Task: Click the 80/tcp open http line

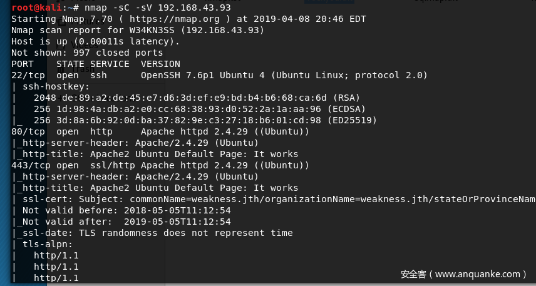Action: click(160, 131)
